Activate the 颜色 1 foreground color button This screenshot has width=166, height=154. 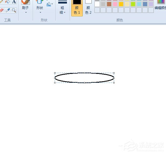[x=77, y=8]
